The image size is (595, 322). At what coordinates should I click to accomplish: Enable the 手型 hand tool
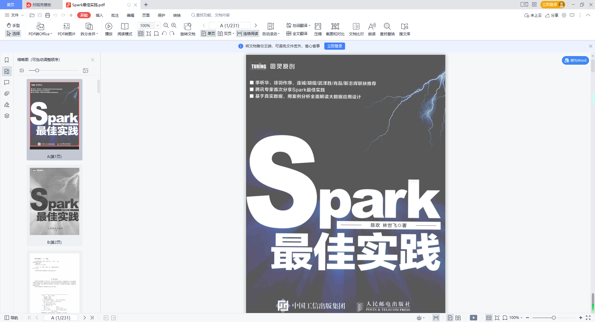coord(13,25)
